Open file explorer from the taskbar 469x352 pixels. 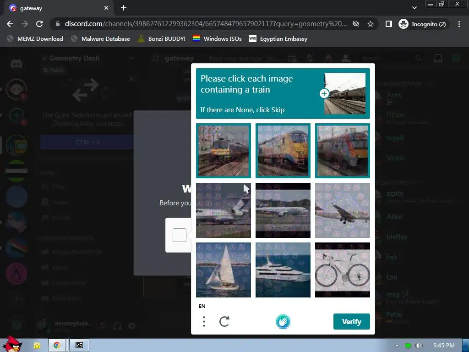coord(37,346)
